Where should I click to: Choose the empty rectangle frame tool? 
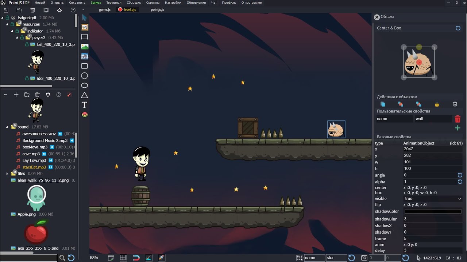85,37
